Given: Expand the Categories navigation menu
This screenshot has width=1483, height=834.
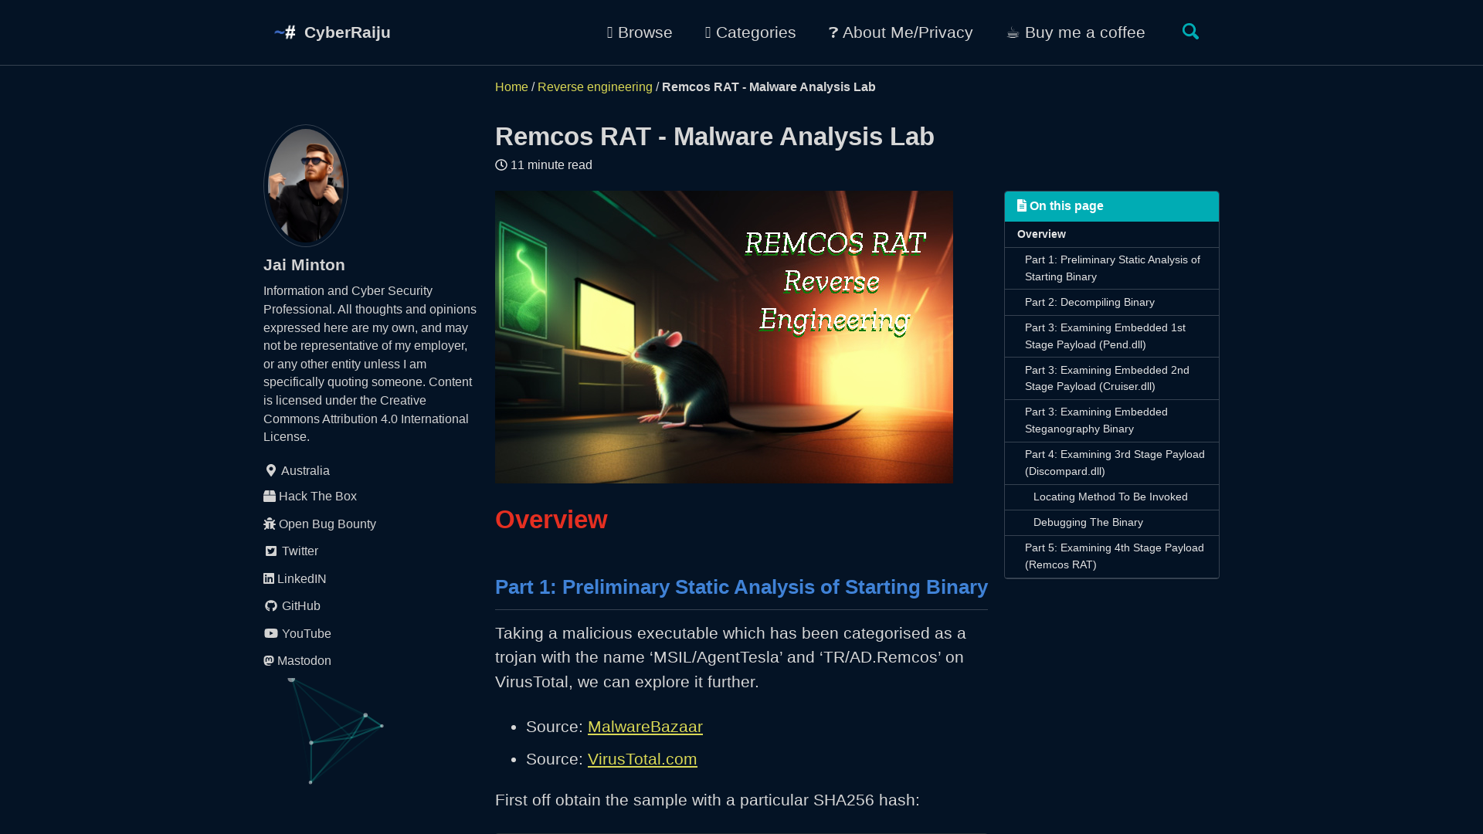Looking at the screenshot, I should 751,32.
